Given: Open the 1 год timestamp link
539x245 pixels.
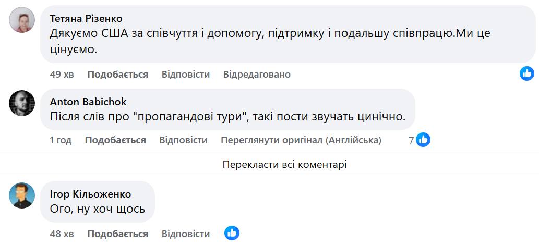Looking at the screenshot, I should pyautogui.click(x=61, y=140).
